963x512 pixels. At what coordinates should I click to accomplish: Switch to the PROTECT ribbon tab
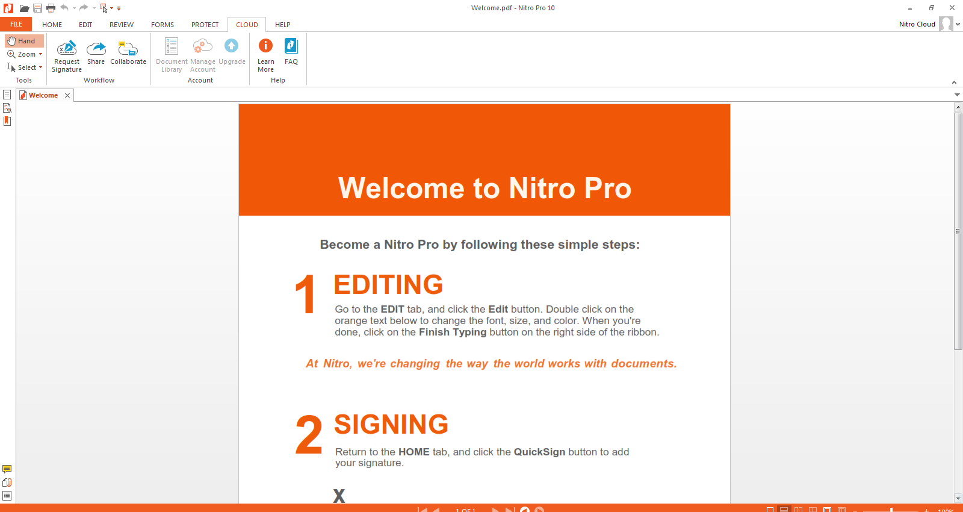click(205, 25)
